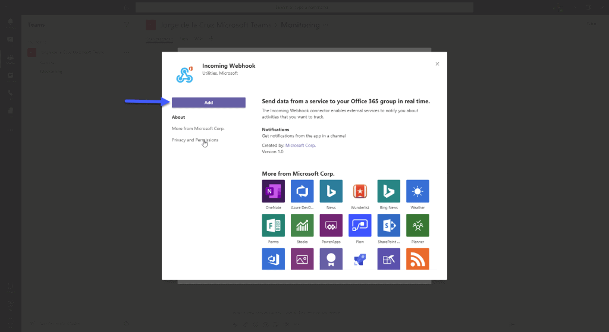This screenshot has height=332, width=609.
Task: Open the Bing News app tile
Action: coord(389,191)
